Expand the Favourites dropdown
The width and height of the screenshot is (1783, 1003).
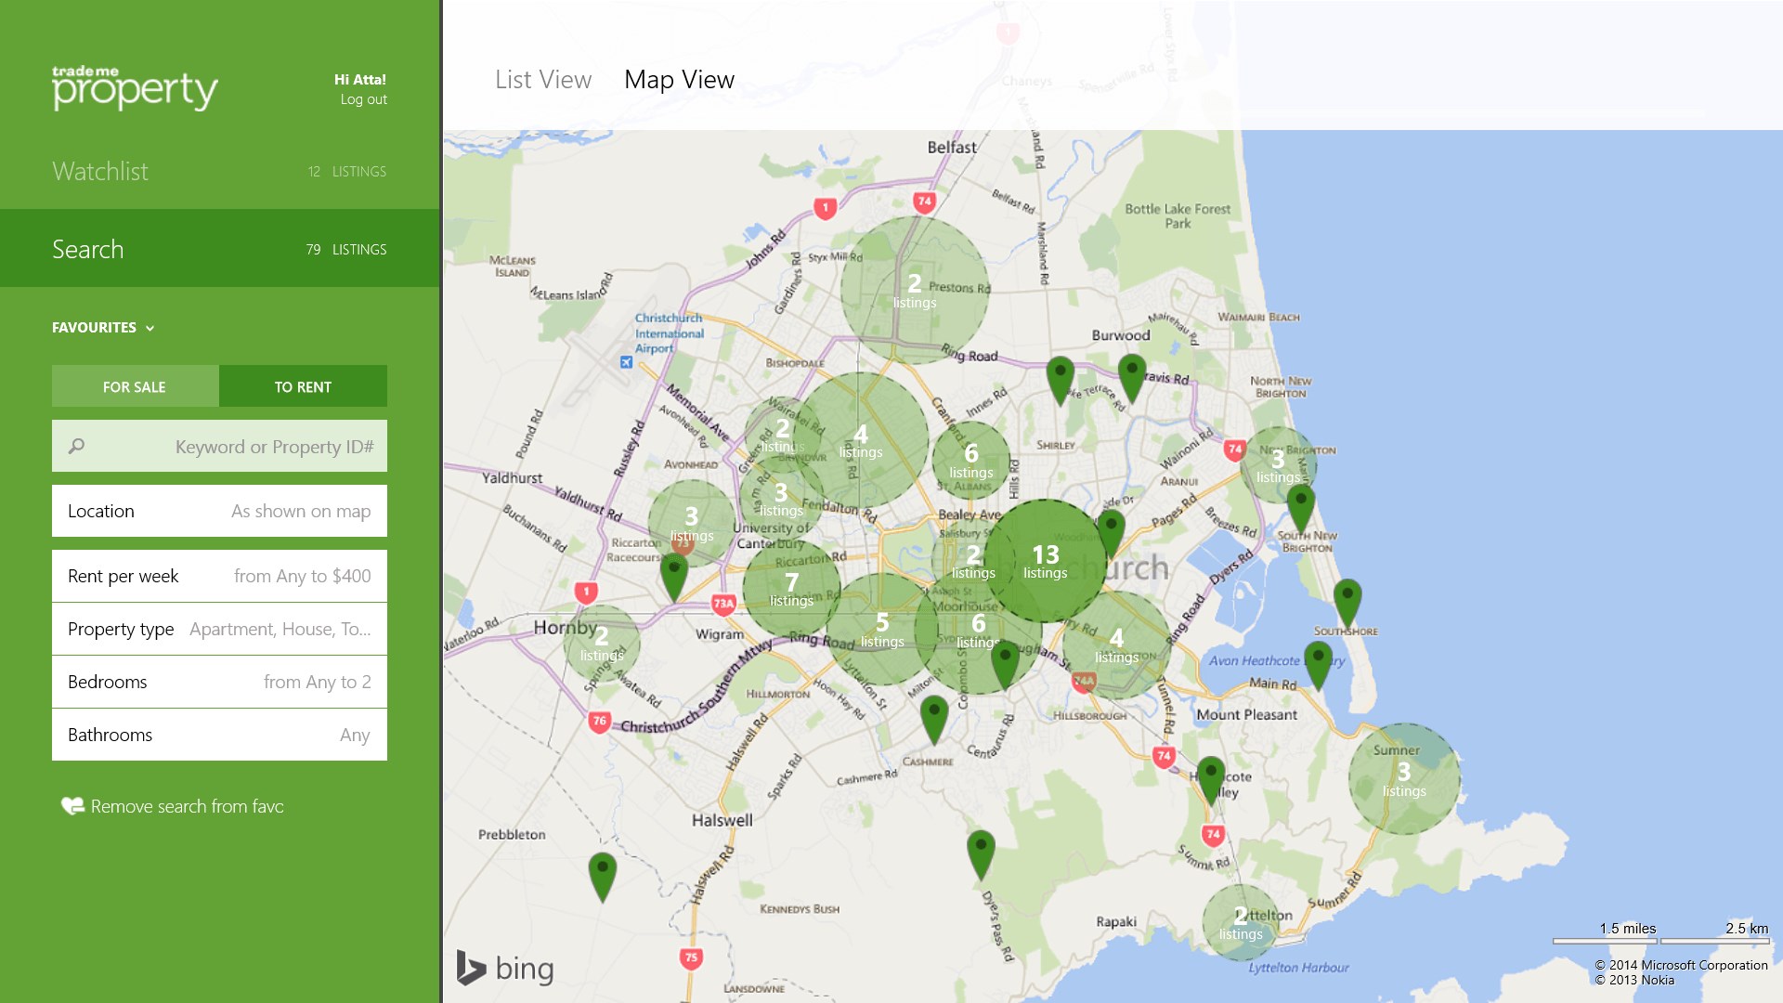(x=103, y=328)
